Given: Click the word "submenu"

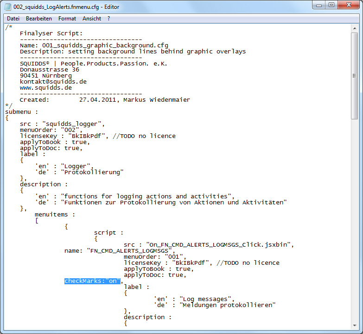Looking at the screenshot, I should [x=18, y=112].
